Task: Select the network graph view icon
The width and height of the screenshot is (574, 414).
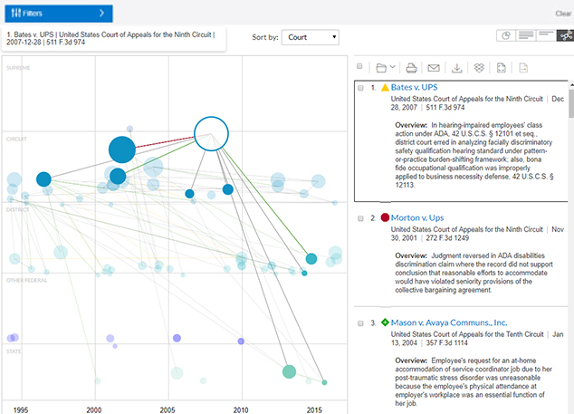Action: pos(565,36)
